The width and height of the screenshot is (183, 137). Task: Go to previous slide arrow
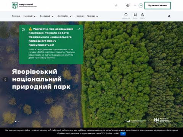click(x=5, y=80)
